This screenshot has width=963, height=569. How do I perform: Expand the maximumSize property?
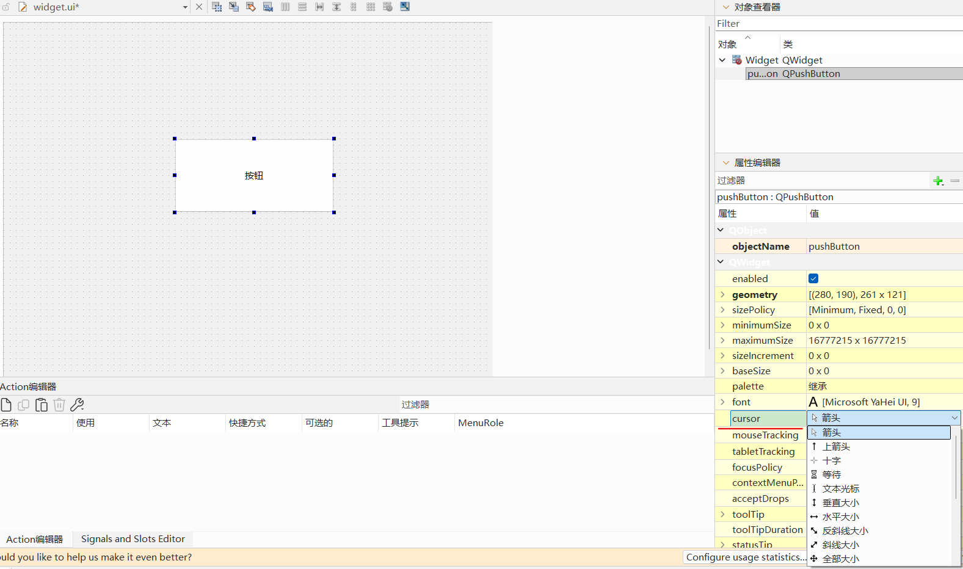tap(722, 340)
